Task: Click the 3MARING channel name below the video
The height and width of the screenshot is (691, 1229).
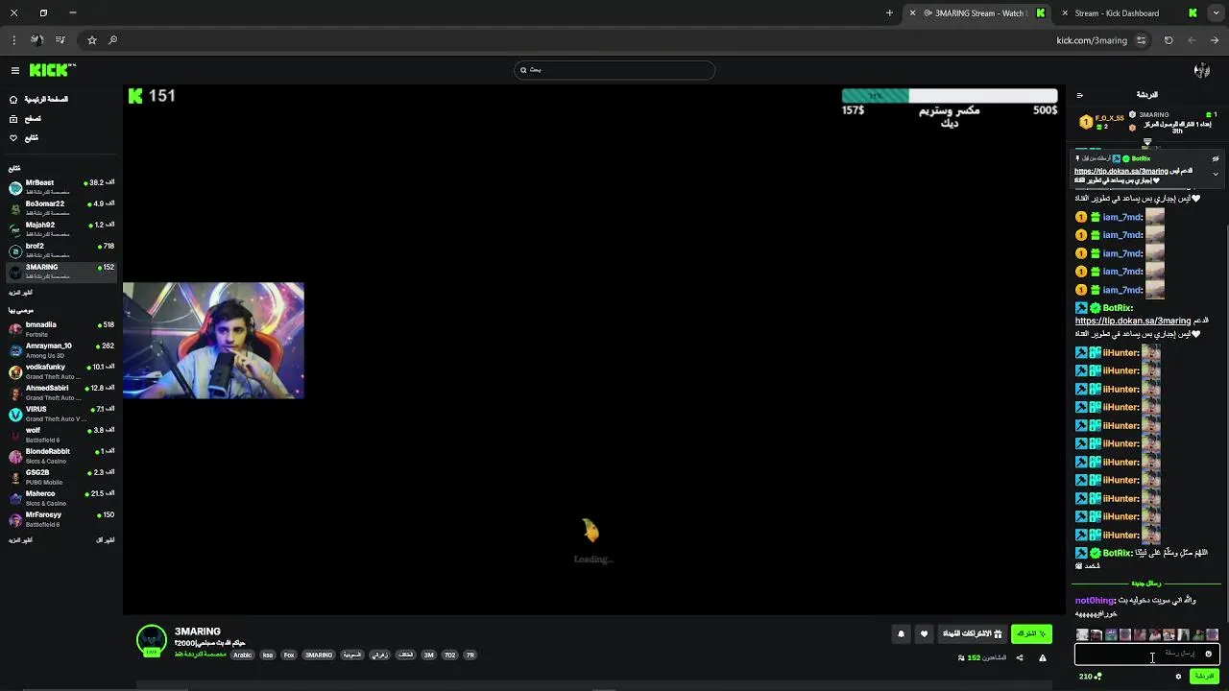Action: coord(198,631)
